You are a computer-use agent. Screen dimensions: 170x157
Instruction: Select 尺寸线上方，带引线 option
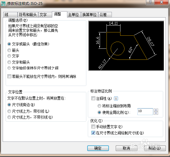point(28,112)
